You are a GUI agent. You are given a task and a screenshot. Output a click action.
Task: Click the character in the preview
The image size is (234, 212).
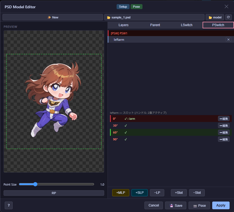coord(53,99)
